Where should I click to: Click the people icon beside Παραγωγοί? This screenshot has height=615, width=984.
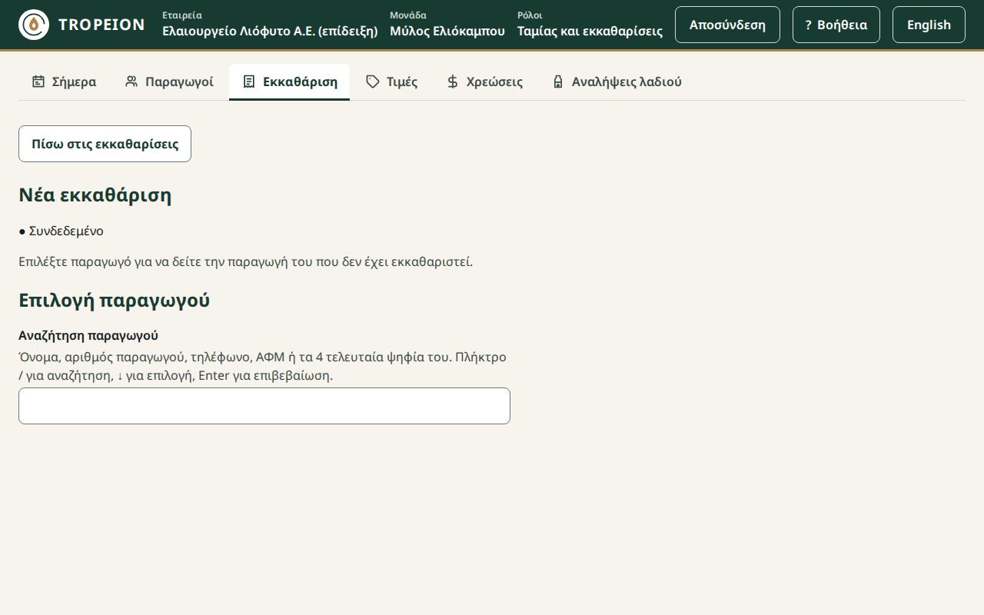click(131, 81)
